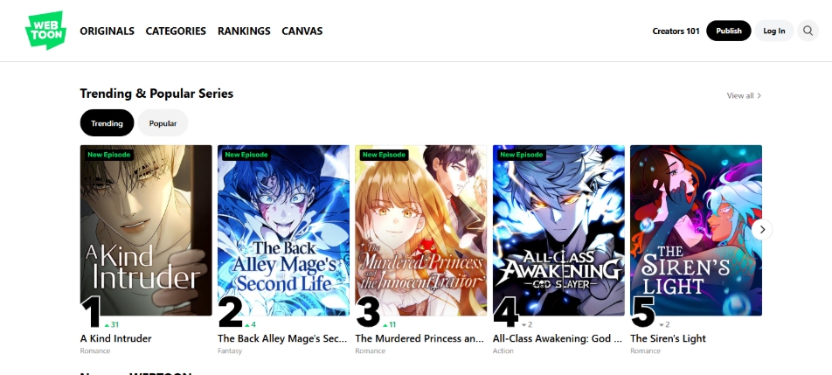Open the ORIGINALS menu

click(107, 31)
